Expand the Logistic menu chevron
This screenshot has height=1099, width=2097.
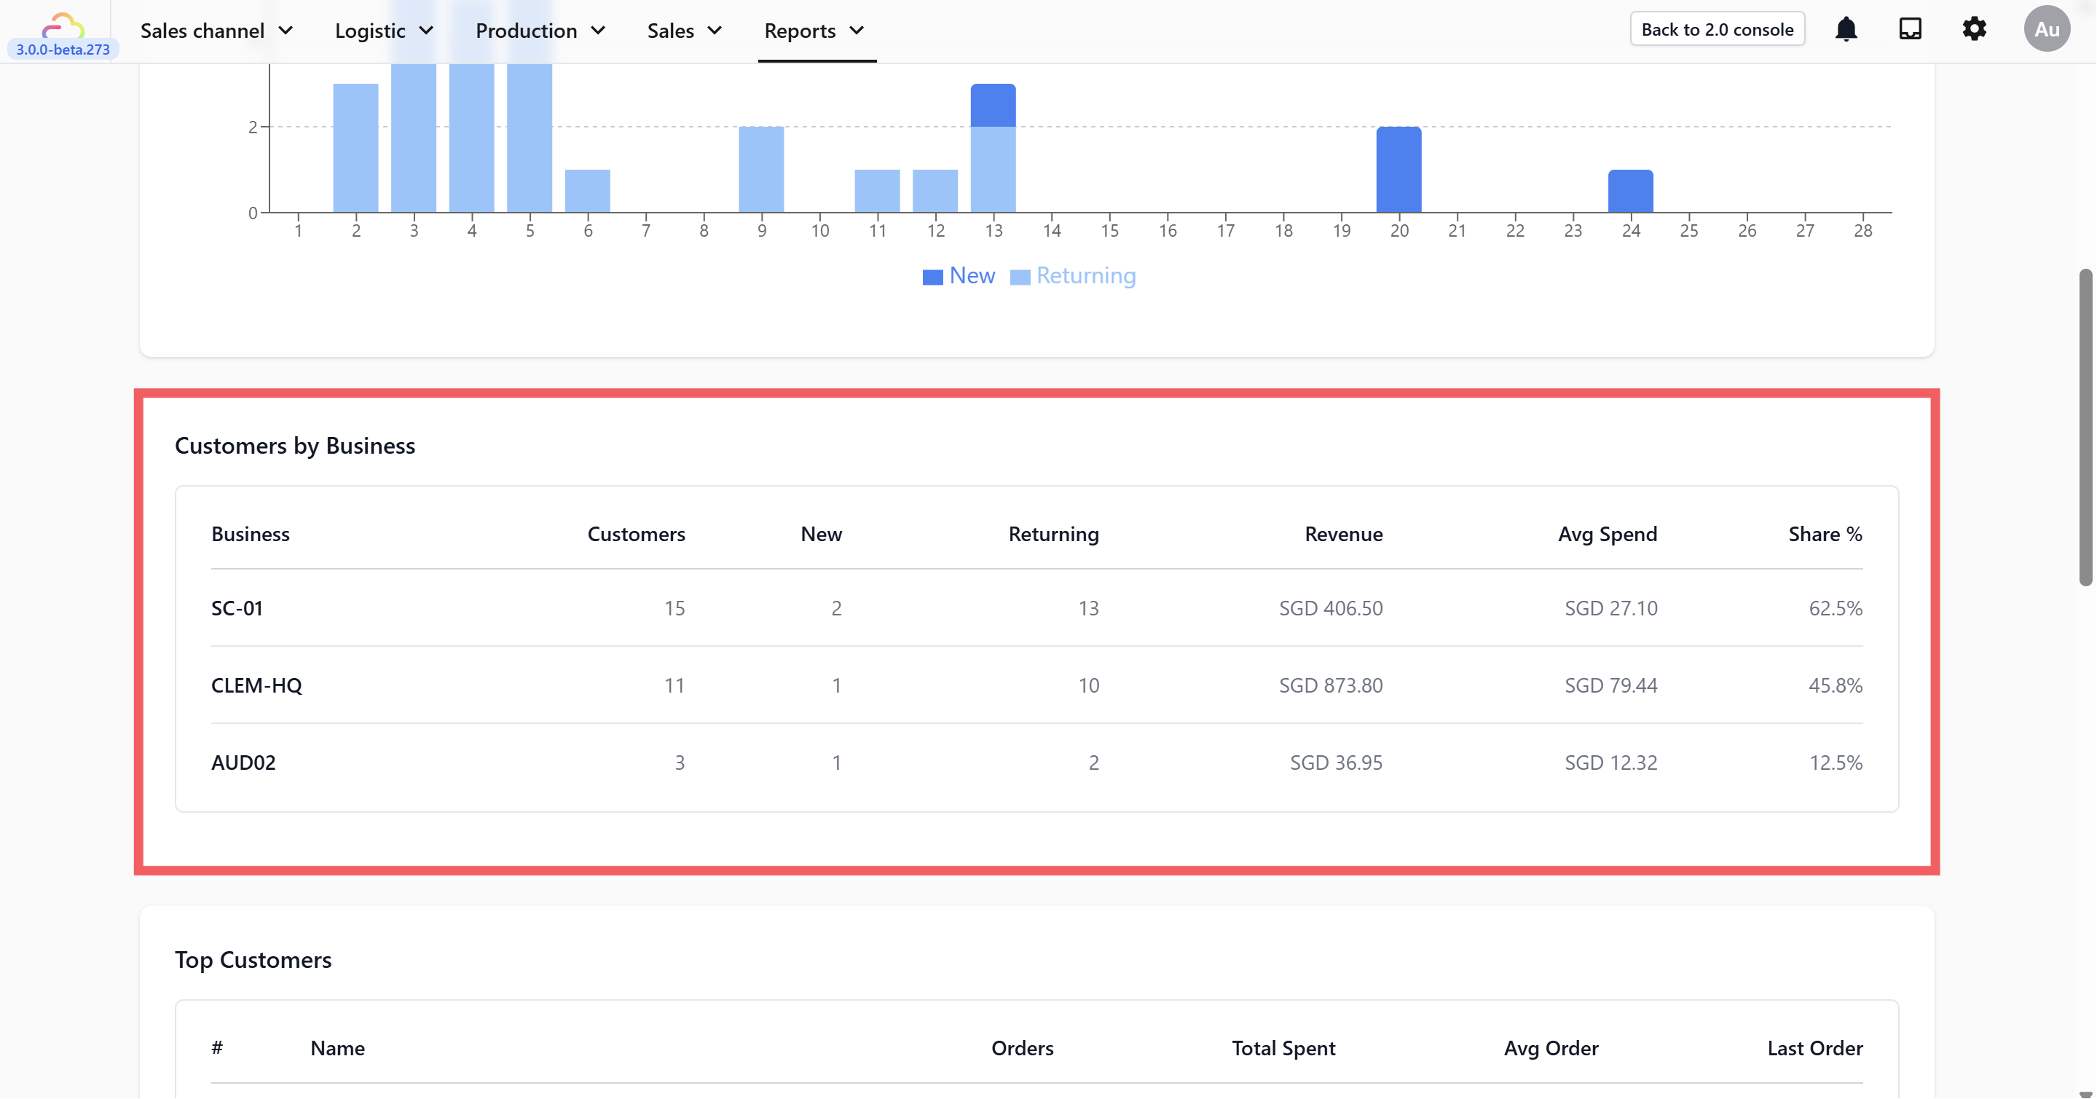pos(427,31)
